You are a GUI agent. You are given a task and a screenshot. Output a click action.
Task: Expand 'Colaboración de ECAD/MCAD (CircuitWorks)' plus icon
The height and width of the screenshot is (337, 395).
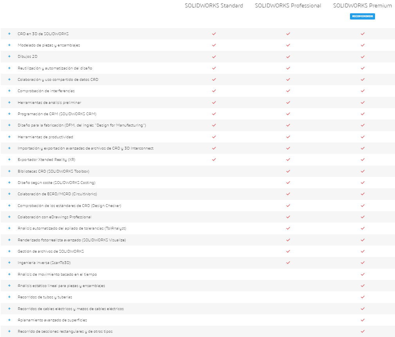click(x=9, y=194)
